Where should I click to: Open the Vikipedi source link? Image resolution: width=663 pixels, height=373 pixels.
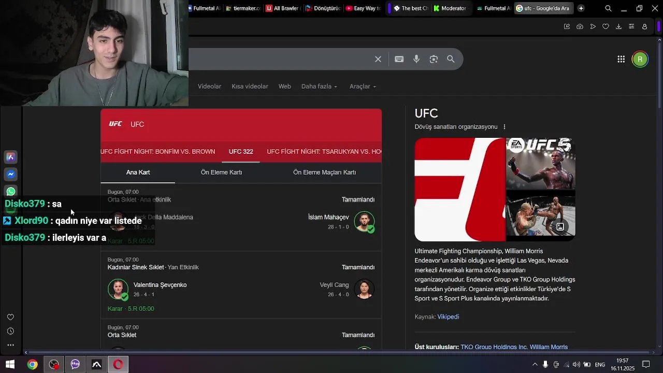[448, 317]
